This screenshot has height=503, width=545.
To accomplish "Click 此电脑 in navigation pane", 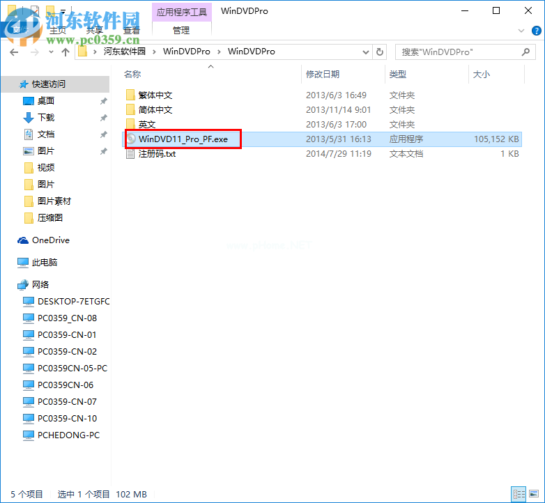I will click(45, 262).
